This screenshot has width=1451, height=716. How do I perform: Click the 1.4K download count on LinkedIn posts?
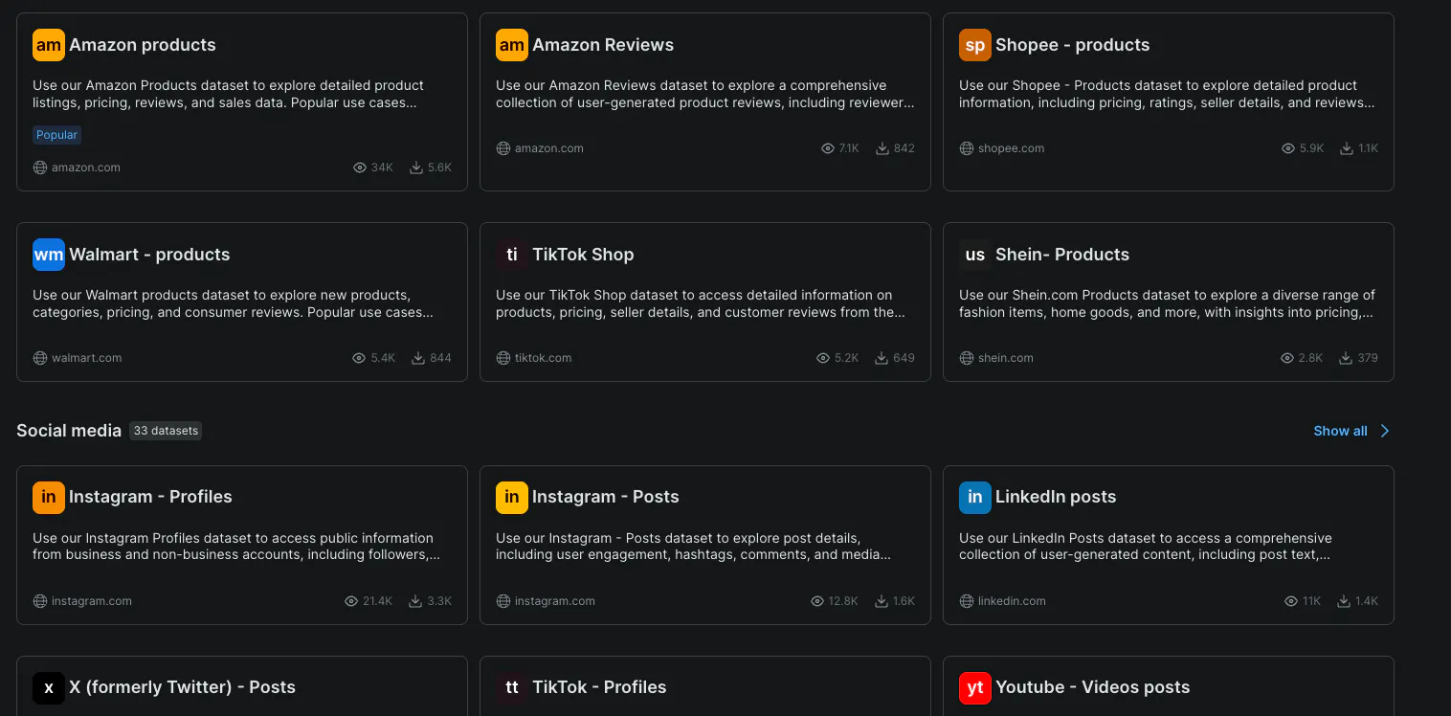tap(1367, 601)
